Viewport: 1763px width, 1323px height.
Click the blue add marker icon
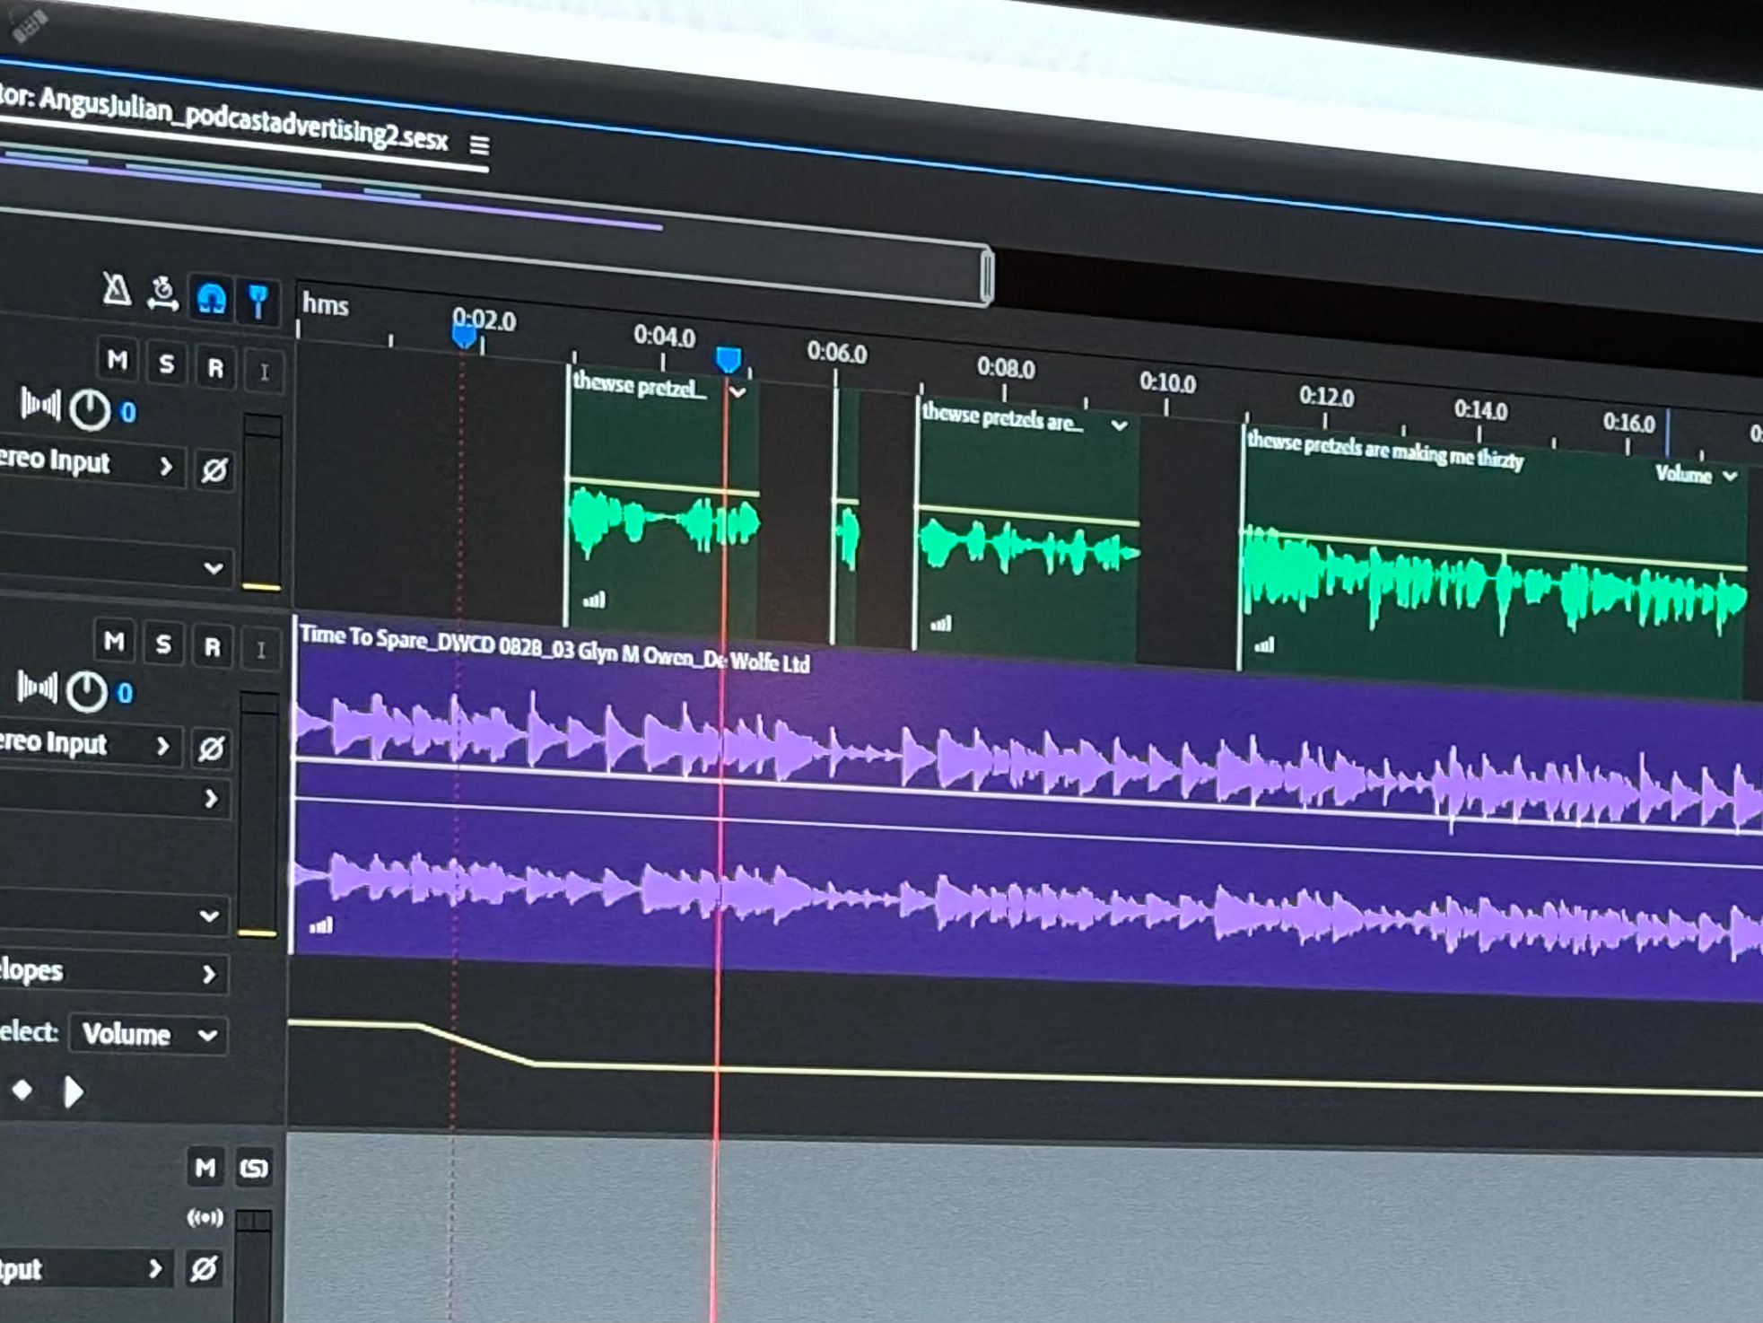(258, 302)
